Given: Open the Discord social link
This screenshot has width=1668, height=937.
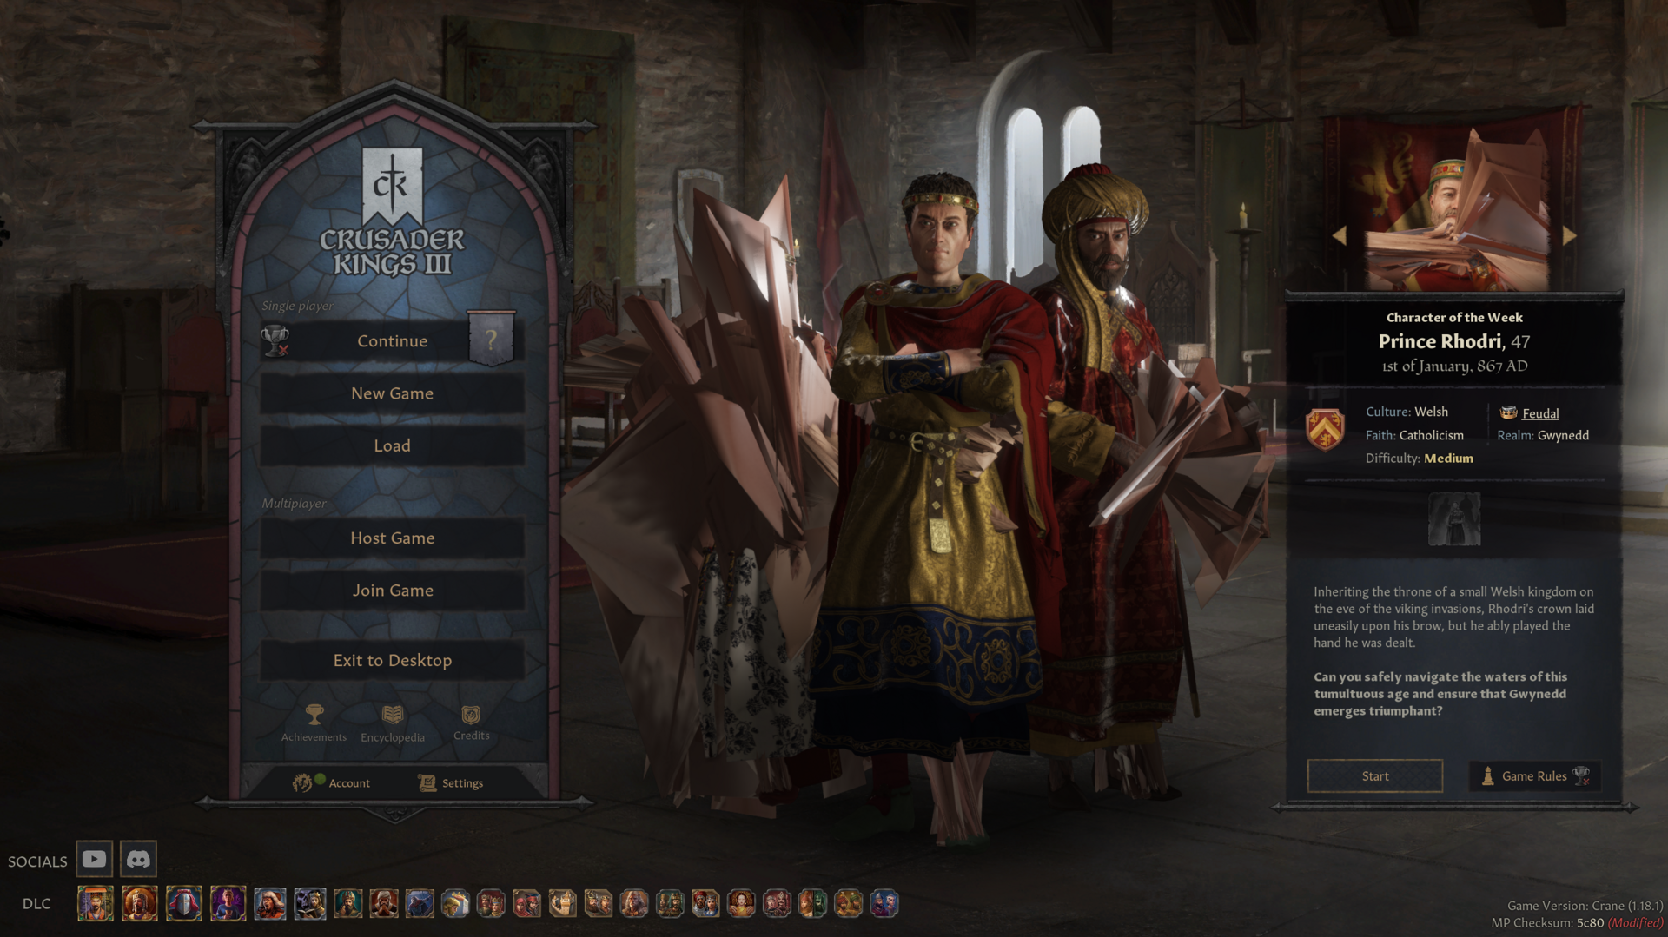Looking at the screenshot, I should [x=138, y=859].
